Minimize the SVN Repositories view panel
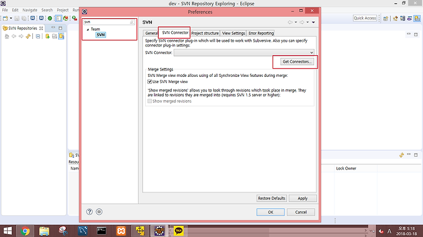Viewport: 423px width, 237px height. [53, 28]
